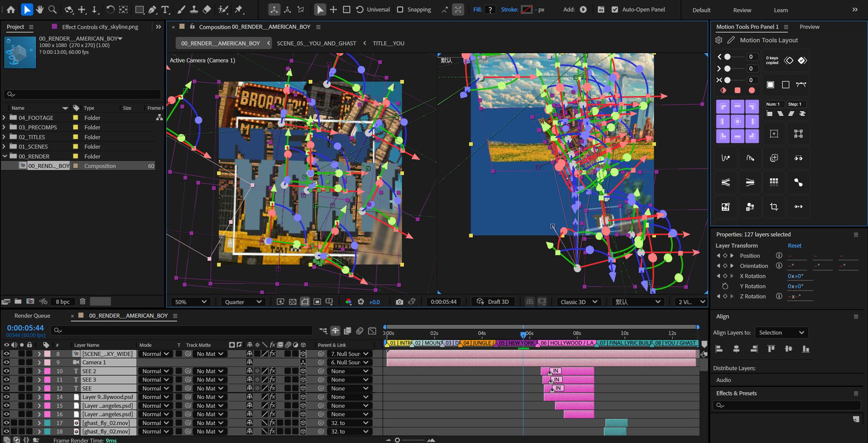
Task: Click the pink label color of layer 10
Action: pyautogui.click(x=46, y=371)
